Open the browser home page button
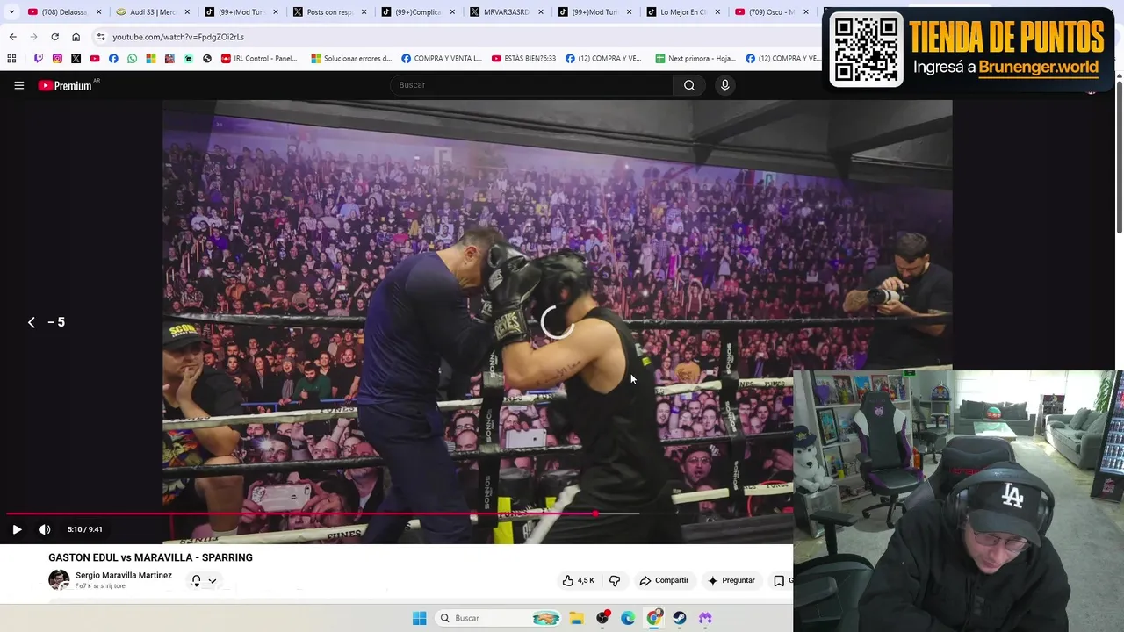Screen dimensions: 1124x632 (76, 37)
